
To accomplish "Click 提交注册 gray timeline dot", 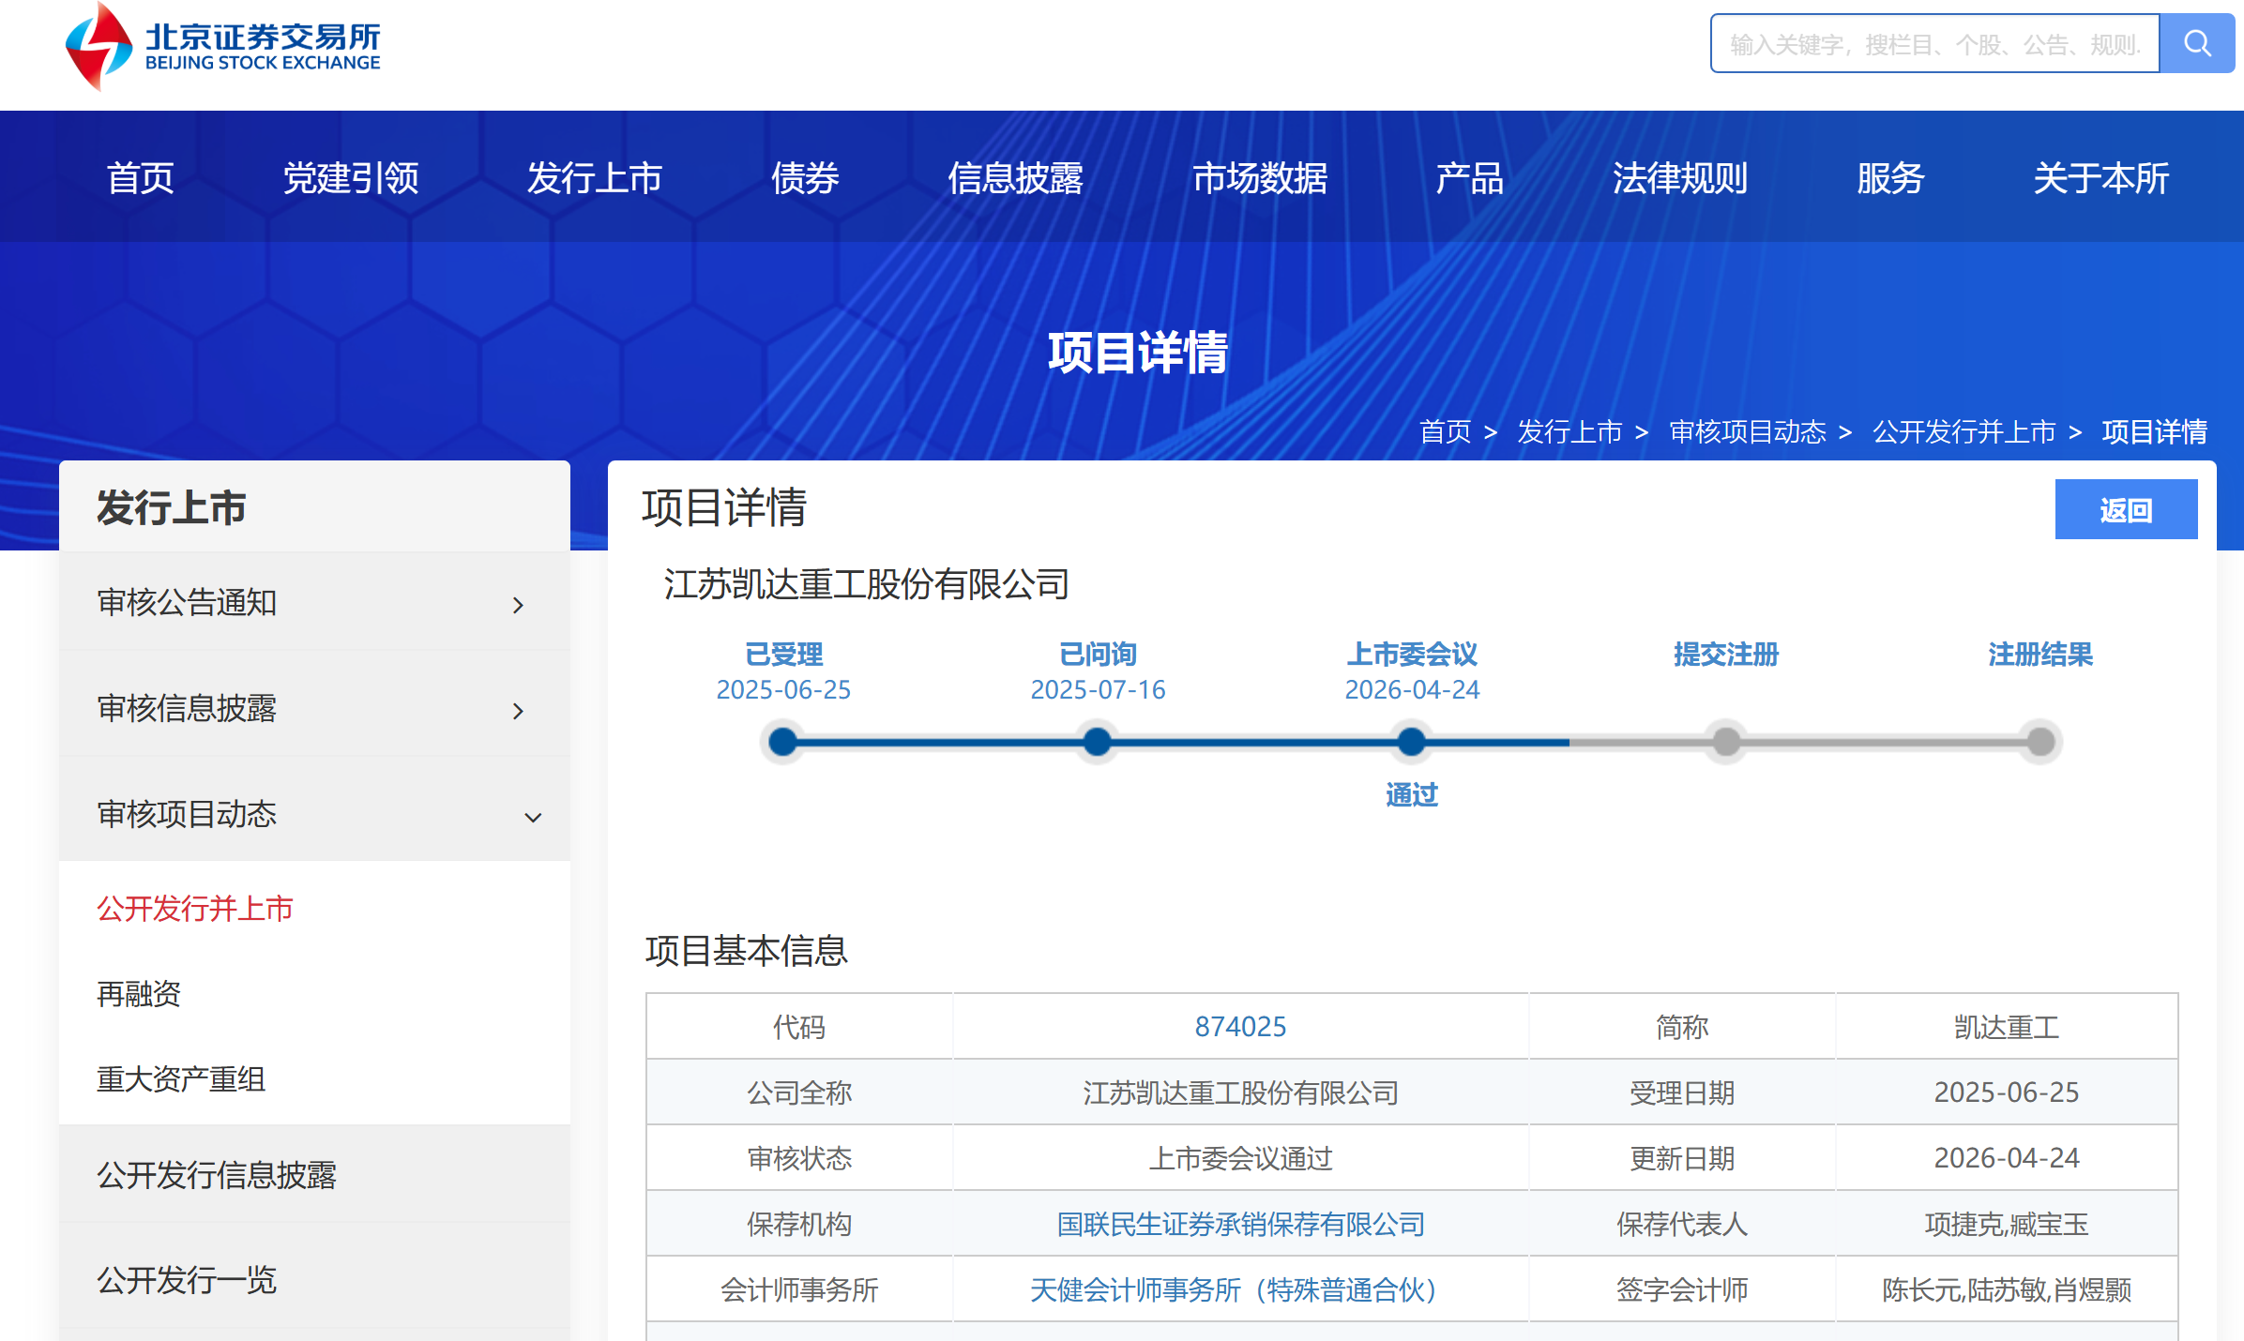I will [x=1725, y=742].
